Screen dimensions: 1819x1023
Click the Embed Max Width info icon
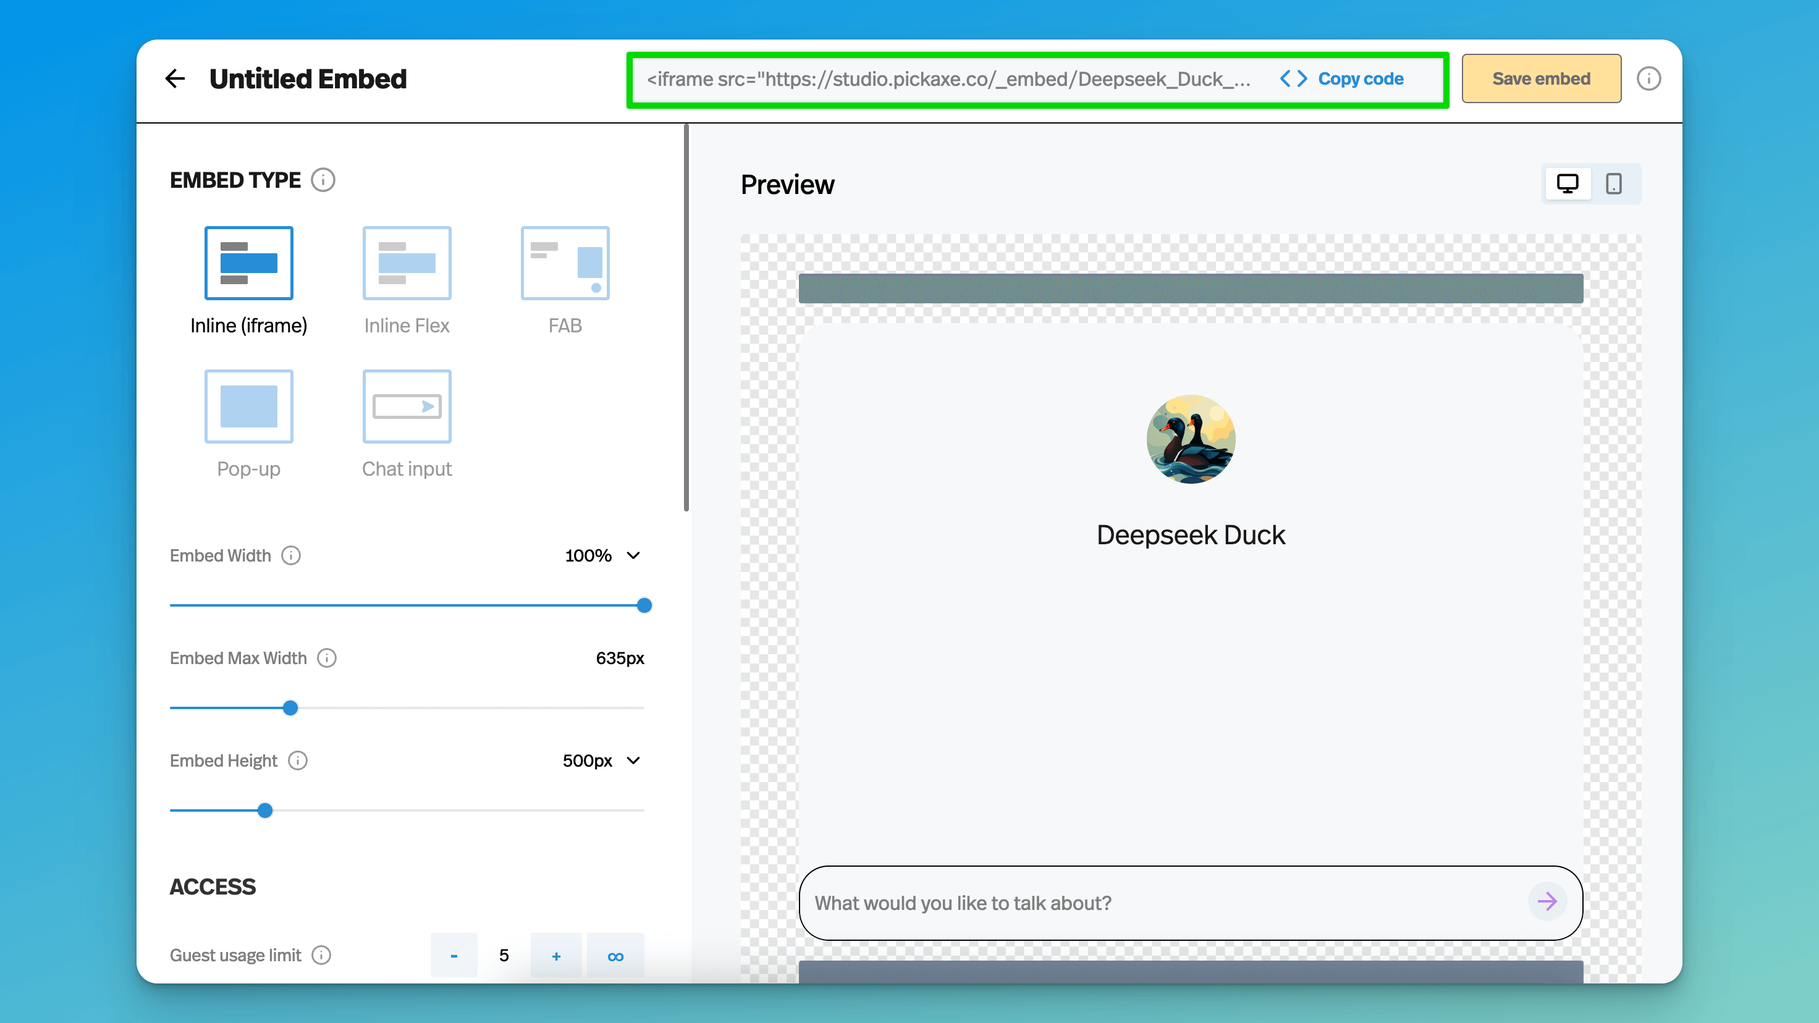pos(327,658)
